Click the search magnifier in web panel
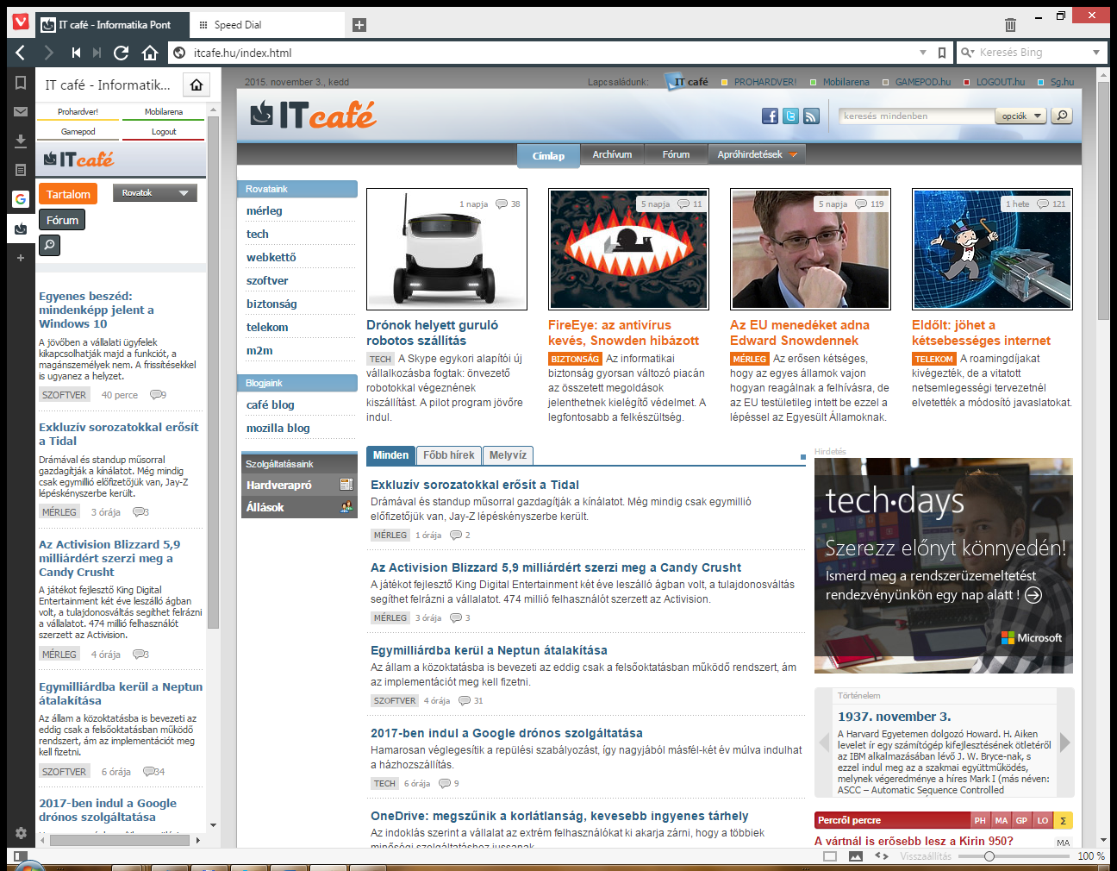Screen dimensions: 1117x871 [x=50, y=246]
